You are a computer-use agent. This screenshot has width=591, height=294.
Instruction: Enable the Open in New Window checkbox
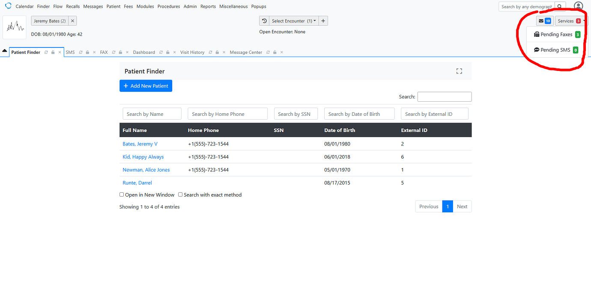pos(122,194)
